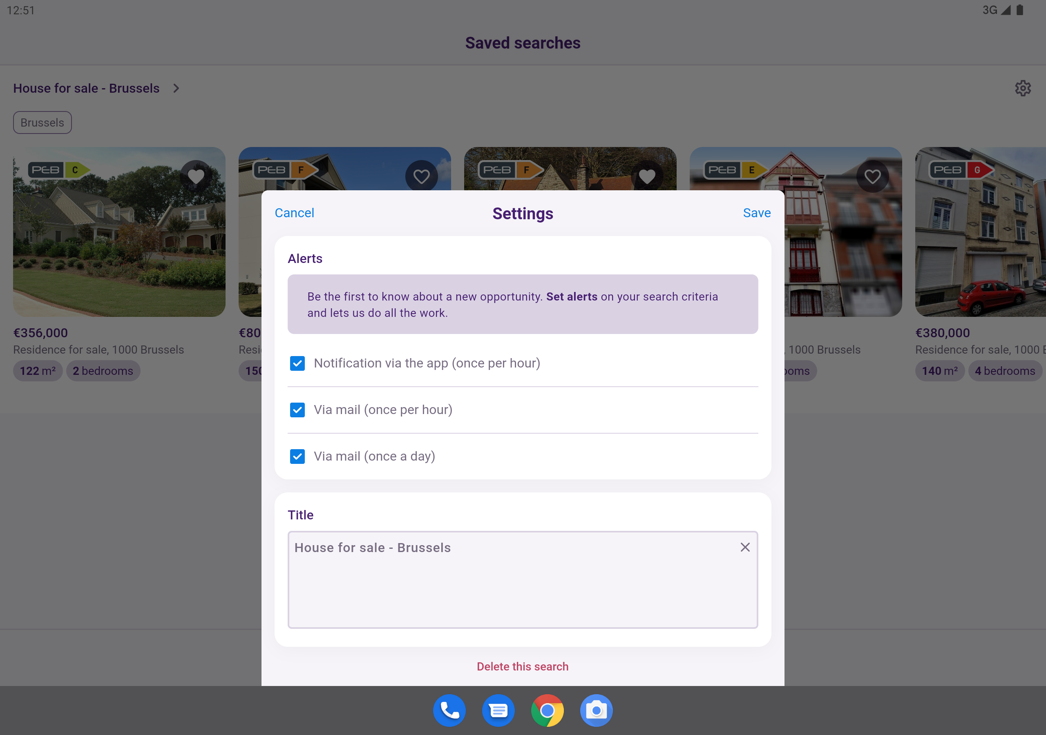This screenshot has height=735, width=1046.
Task: Click the 4 bedrooms tag on the €380,000 listing
Action: pyautogui.click(x=1005, y=371)
